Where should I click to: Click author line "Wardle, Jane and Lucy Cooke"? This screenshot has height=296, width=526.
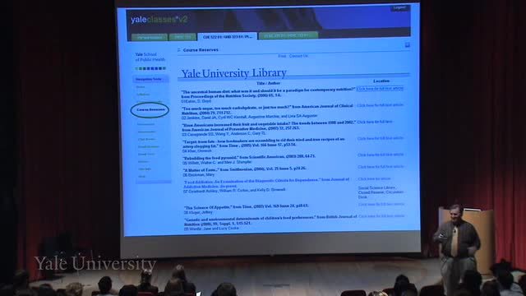(x=211, y=229)
